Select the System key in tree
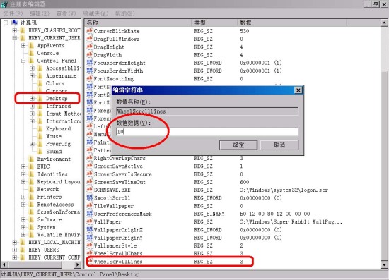Screen dimensions: 389x280 [x=47, y=227]
